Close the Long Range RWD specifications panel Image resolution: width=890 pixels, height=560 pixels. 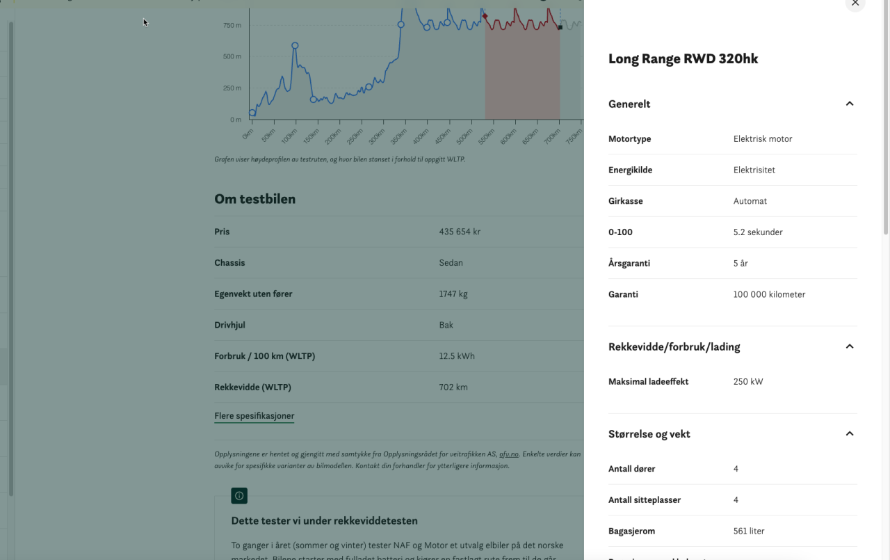click(x=855, y=3)
